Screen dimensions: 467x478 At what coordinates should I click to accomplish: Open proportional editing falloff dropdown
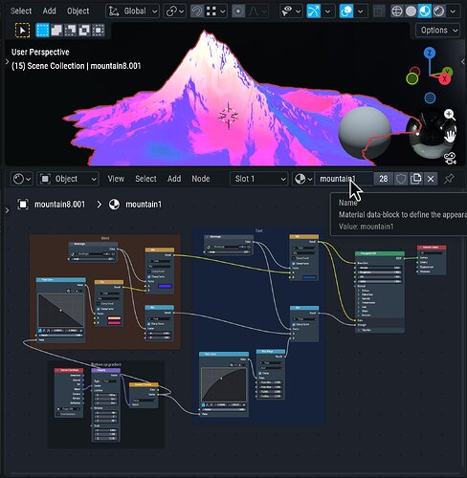pyautogui.click(x=257, y=11)
